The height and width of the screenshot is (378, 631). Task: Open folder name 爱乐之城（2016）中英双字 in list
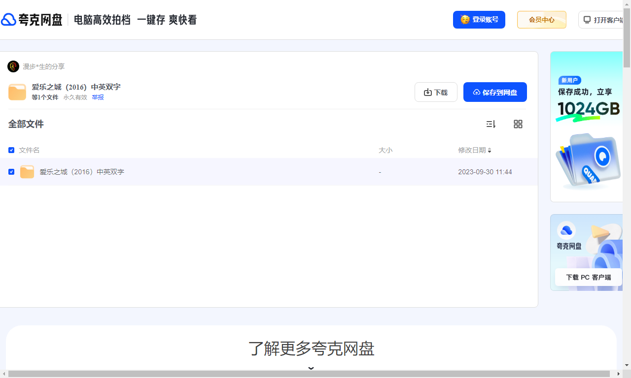pyautogui.click(x=82, y=172)
